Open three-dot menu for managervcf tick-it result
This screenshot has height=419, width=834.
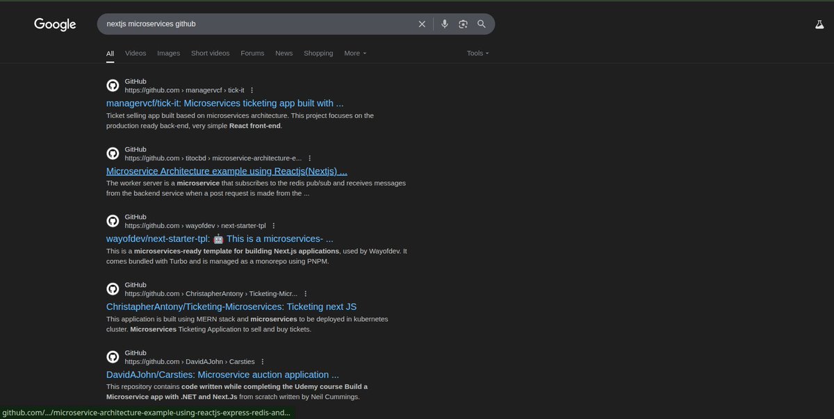(x=252, y=90)
